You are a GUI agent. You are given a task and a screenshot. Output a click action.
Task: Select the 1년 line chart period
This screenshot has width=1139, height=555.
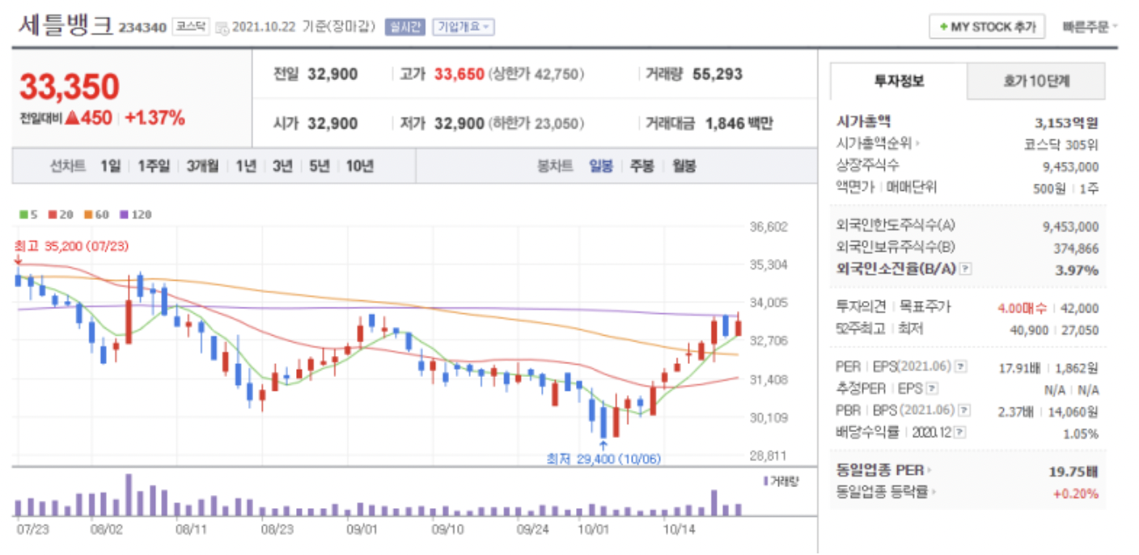tap(246, 166)
